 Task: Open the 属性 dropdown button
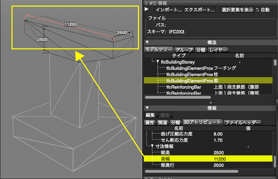[x=165, y=115]
